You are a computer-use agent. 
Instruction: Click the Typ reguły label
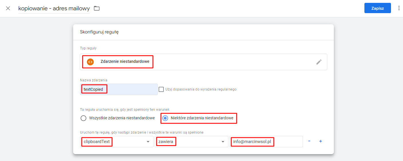tap(88, 48)
